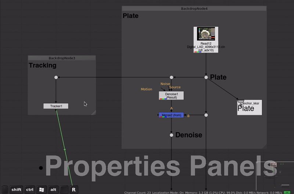Select the Read12 node thumbnail

pos(206,34)
